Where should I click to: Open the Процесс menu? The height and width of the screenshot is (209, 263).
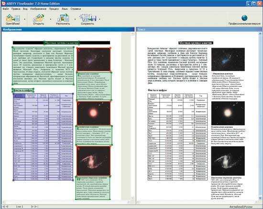coord(54,9)
